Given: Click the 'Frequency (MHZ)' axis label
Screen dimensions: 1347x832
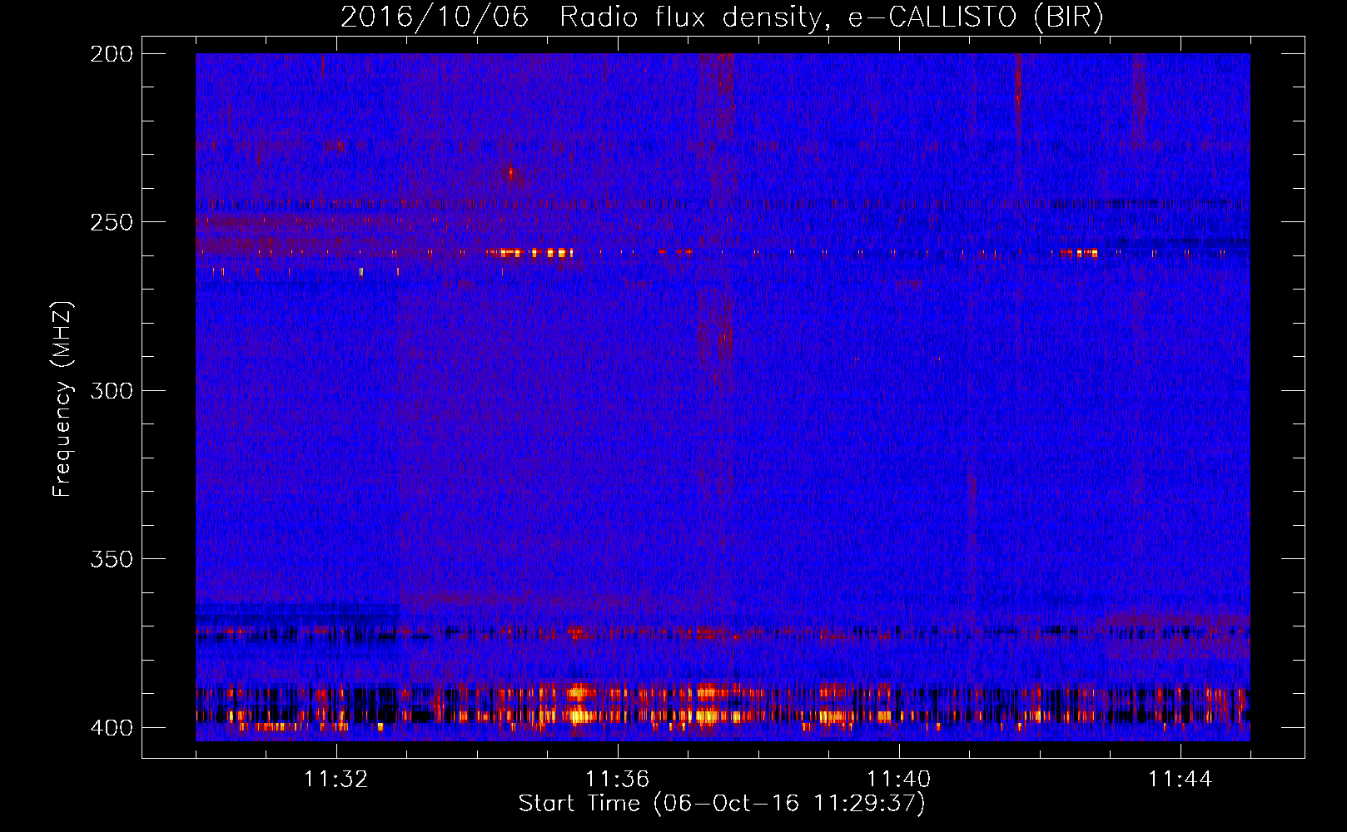Looking at the screenshot, I should (62, 399).
